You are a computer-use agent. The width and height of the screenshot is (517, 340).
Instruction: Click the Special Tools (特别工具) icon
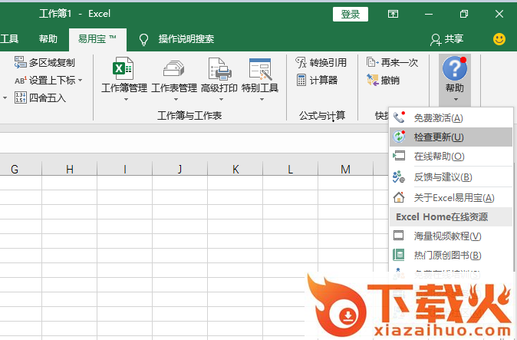click(x=260, y=68)
